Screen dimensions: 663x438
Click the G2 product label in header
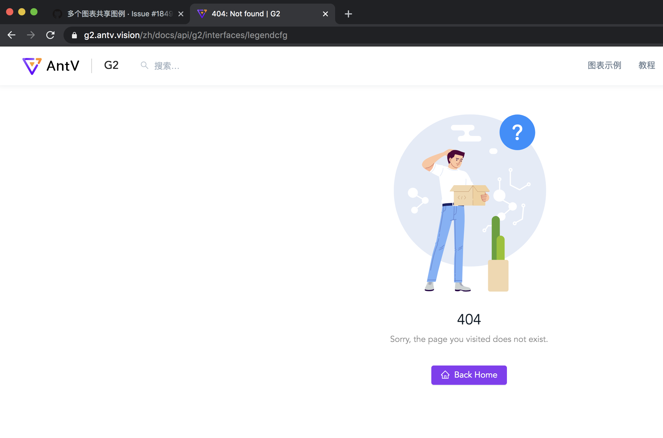pyautogui.click(x=111, y=65)
